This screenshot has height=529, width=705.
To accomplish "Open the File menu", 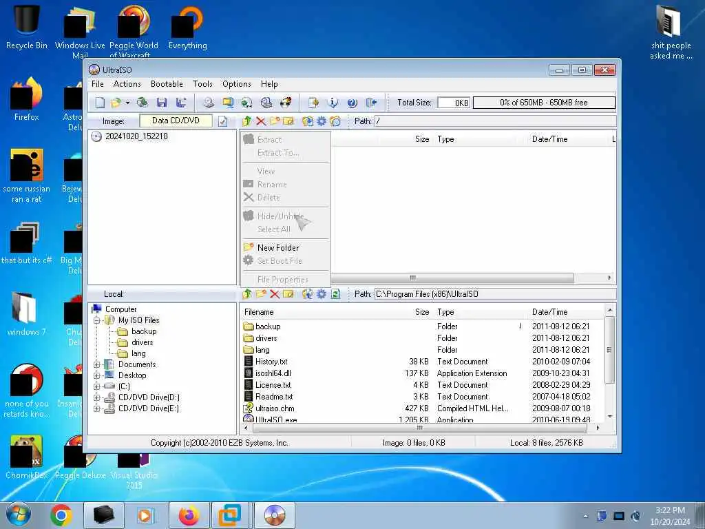I will click(98, 84).
